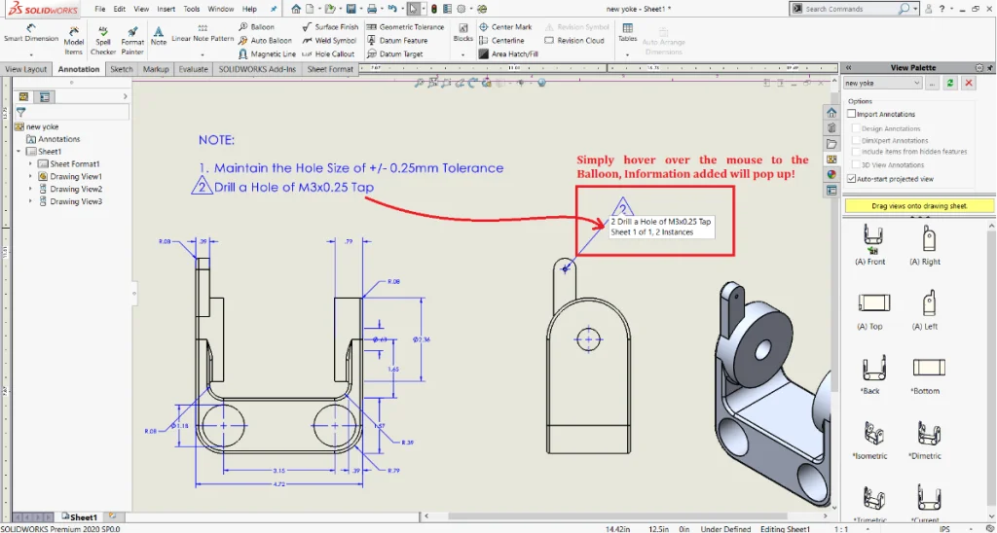Expand the Drawing View1 tree node
Image resolution: width=997 pixels, height=533 pixels.
click(x=31, y=177)
